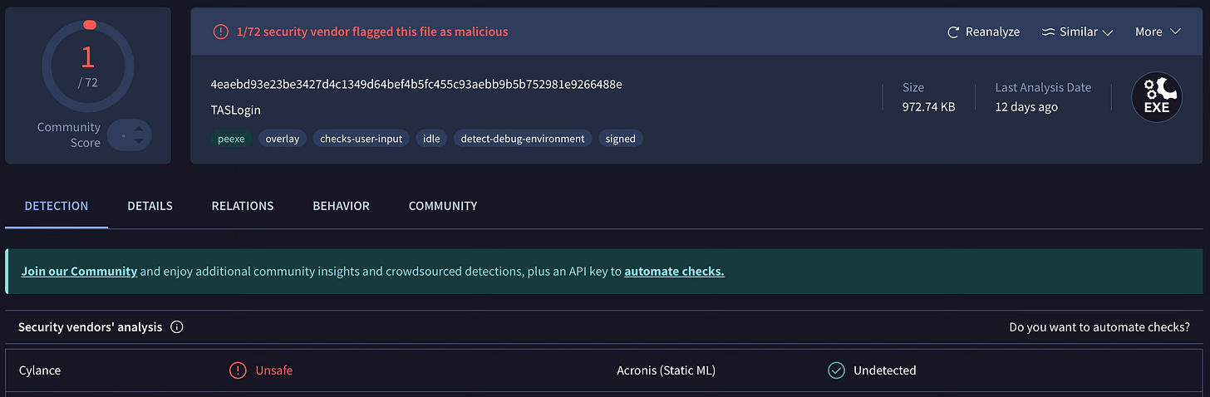Click the Acronis Undetected checkmark icon
Viewport: 1210px width, 397px height.
click(836, 370)
